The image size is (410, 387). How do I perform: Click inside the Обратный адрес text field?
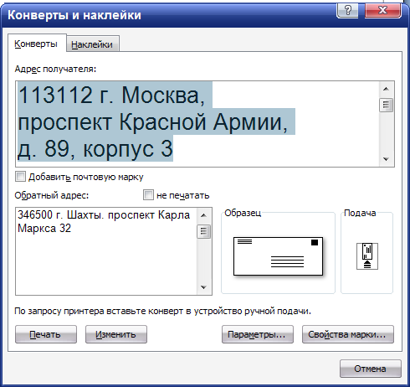(x=106, y=251)
